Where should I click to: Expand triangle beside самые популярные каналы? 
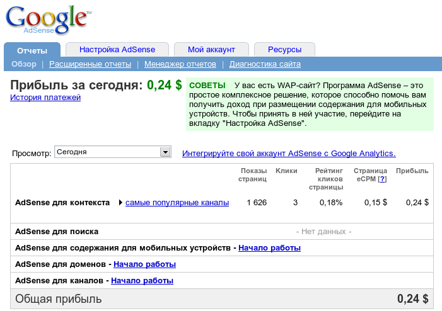click(x=120, y=203)
